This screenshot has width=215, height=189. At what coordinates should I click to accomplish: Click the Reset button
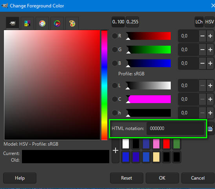click(x=126, y=178)
